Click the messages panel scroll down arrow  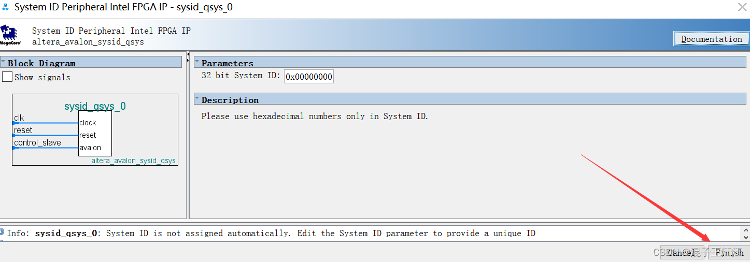[x=746, y=237]
